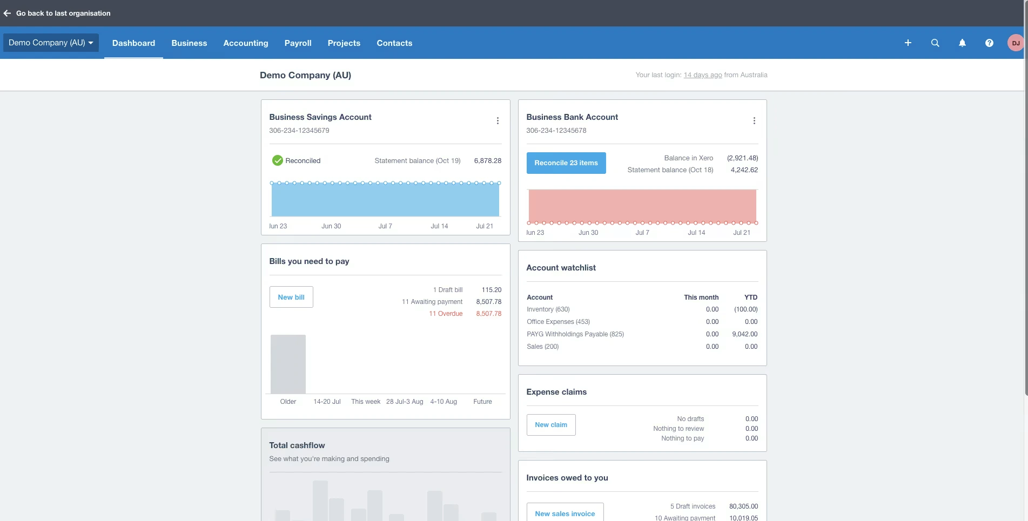Open the Projects menu
The height and width of the screenshot is (521, 1028).
pyautogui.click(x=344, y=43)
